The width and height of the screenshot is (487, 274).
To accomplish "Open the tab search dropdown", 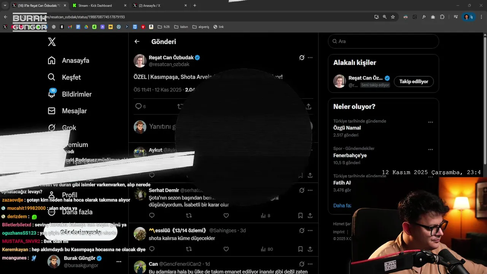I will (x=5, y=5).
